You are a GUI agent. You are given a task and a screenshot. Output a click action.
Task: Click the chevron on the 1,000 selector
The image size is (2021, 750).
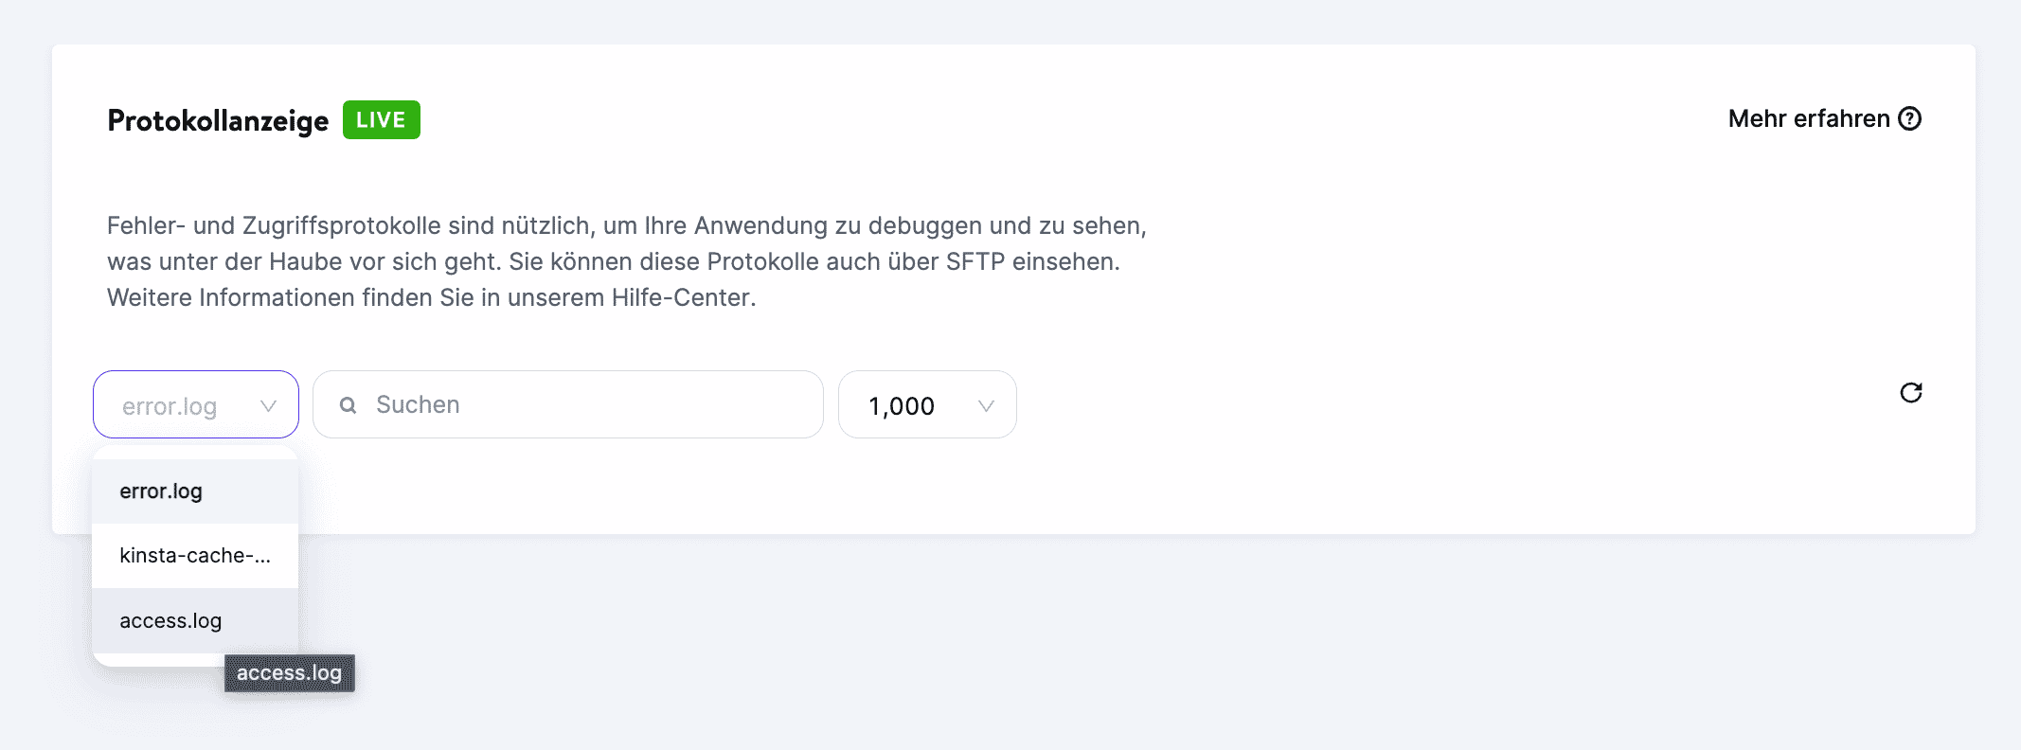click(986, 405)
